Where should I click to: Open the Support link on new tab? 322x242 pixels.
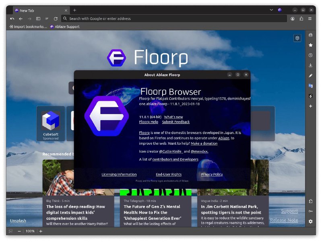coord(289,211)
